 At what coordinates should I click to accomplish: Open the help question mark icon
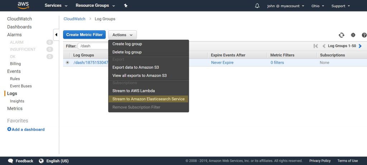pyautogui.click(x=364, y=35)
